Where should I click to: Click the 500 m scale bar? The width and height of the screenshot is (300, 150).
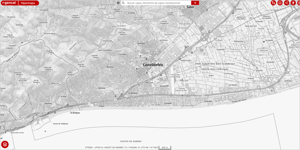coord(165,147)
